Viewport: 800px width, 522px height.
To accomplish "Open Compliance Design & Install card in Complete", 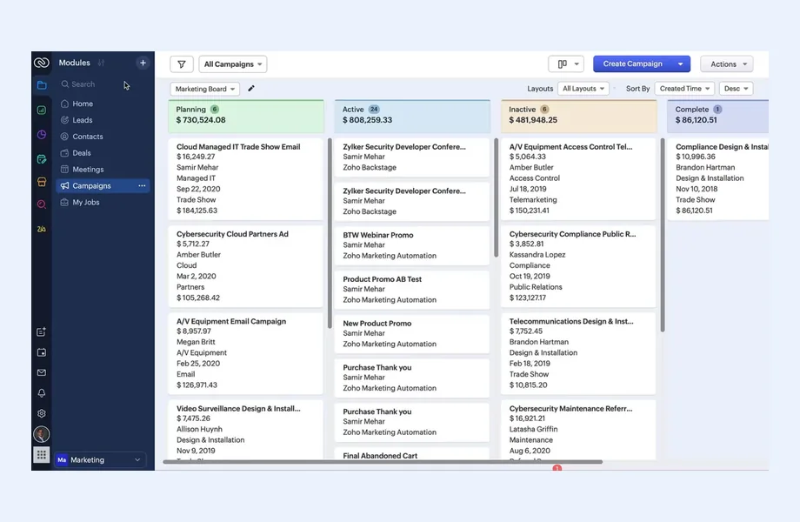I will pyautogui.click(x=718, y=178).
